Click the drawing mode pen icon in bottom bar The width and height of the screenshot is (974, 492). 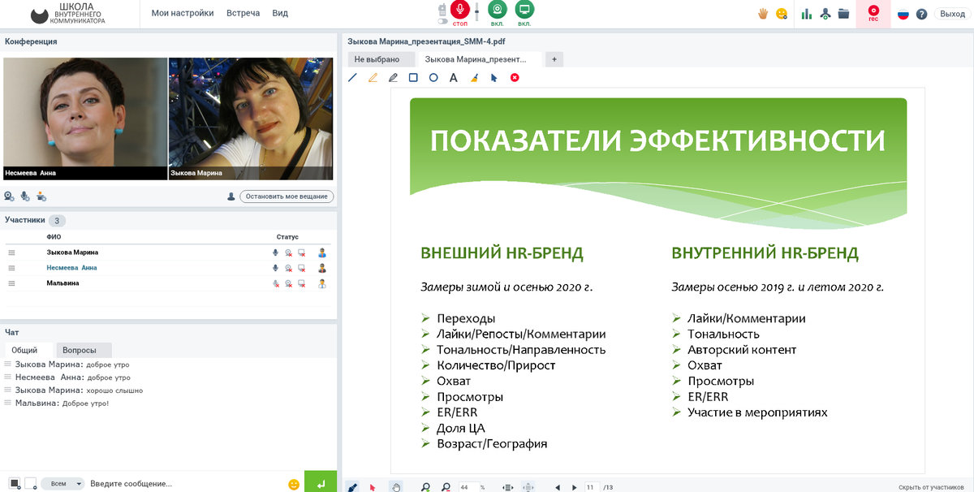click(x=352, y=486)
